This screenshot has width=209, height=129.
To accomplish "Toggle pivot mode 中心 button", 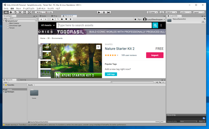I will coord(39,12).
